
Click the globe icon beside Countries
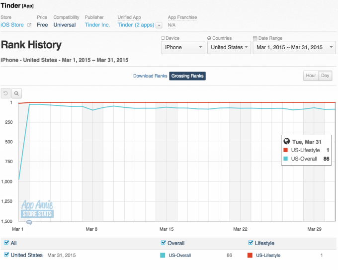(209, 38)
